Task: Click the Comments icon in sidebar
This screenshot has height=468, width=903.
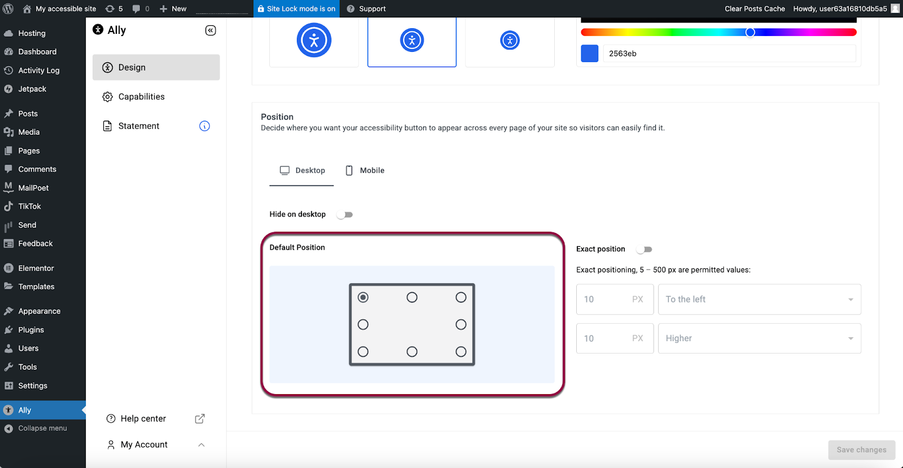Action: coord(8,169)
